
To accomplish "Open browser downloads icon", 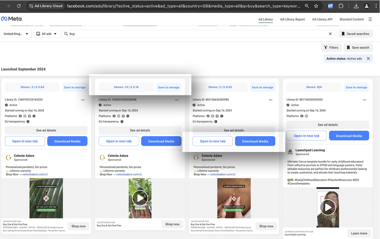I will point(356,6).
